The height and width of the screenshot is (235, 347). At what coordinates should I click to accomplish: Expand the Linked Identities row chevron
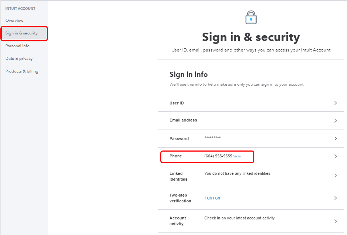pos(335,176)
